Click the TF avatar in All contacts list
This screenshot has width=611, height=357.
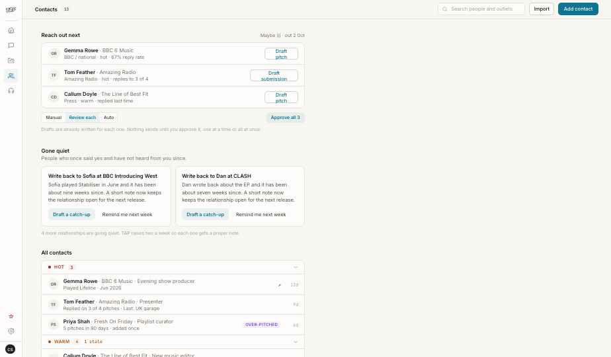point(54,304)
